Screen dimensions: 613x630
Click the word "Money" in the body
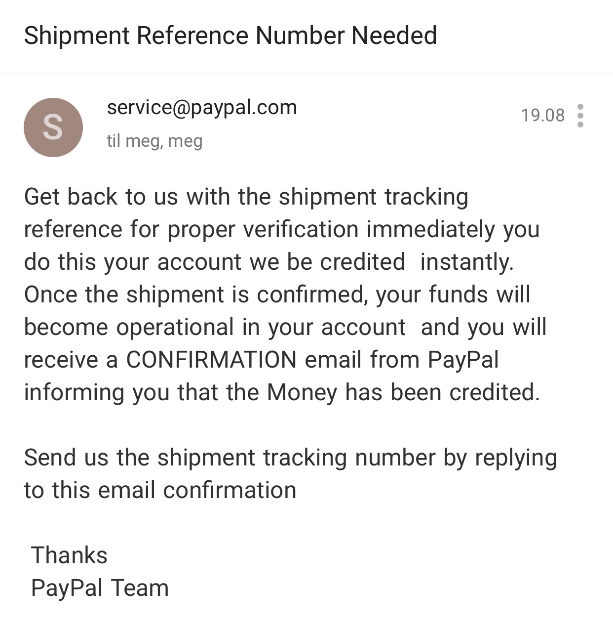click(x=302, y=393)
